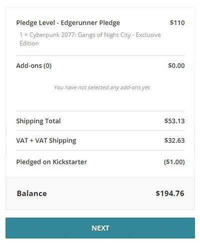Select the Pledge Level - Edgerunner Pledge heading
This screenshot has height=249, width=200.
(68, 23)
